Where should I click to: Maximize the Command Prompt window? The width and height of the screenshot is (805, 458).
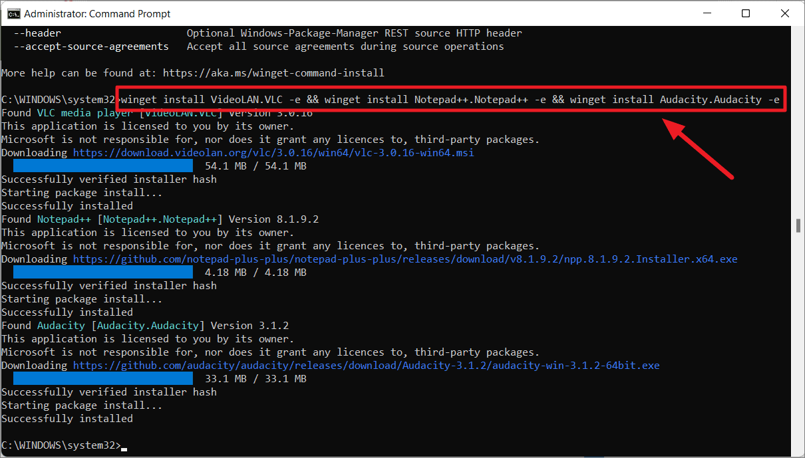(746, 13)
